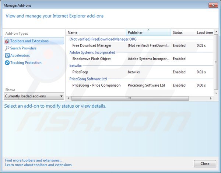This screenshot has height=173, width=221.
Task: Sort by the Name column header
Action: [x=96, y=32]
